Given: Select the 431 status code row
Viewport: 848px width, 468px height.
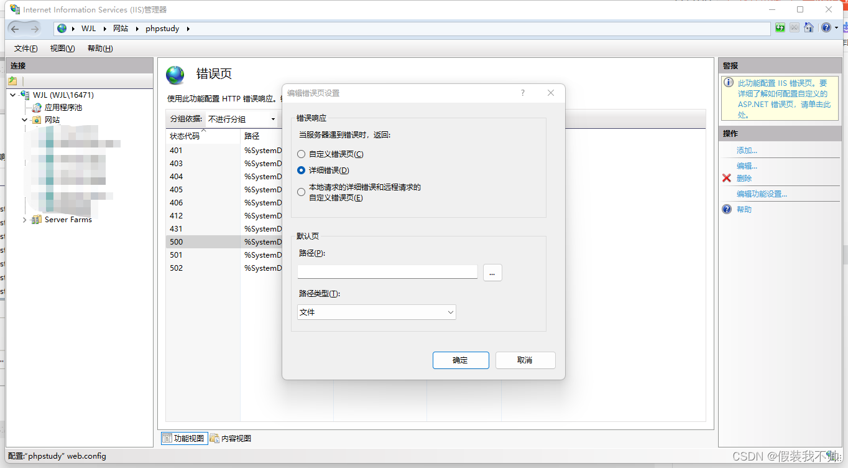Looking at the screenshot, I should 224,229.
